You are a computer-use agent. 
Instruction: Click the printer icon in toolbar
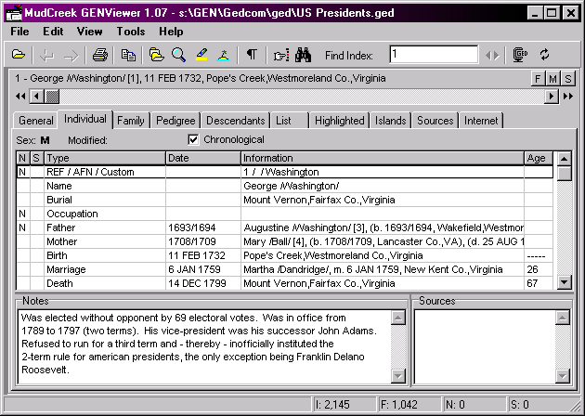tap(100, 55)
